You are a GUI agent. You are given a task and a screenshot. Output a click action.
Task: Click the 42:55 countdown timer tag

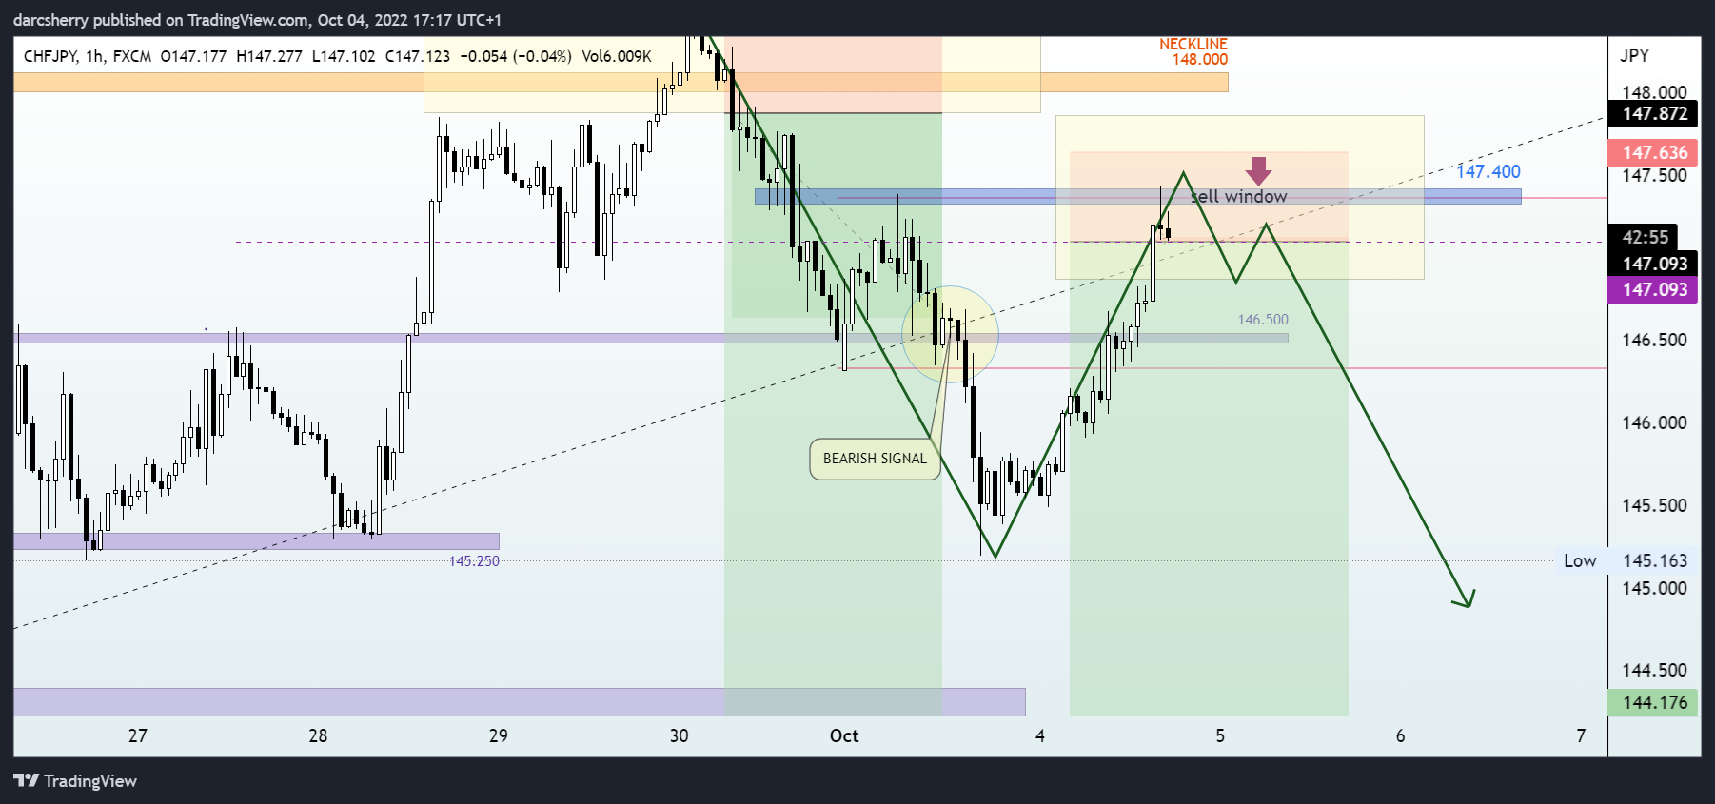point(1644,237)
